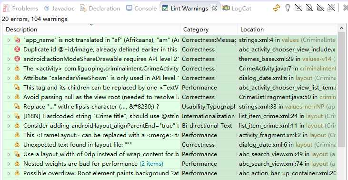
Task: Close the Lint Warnings tab
Action: coord(214,9)
